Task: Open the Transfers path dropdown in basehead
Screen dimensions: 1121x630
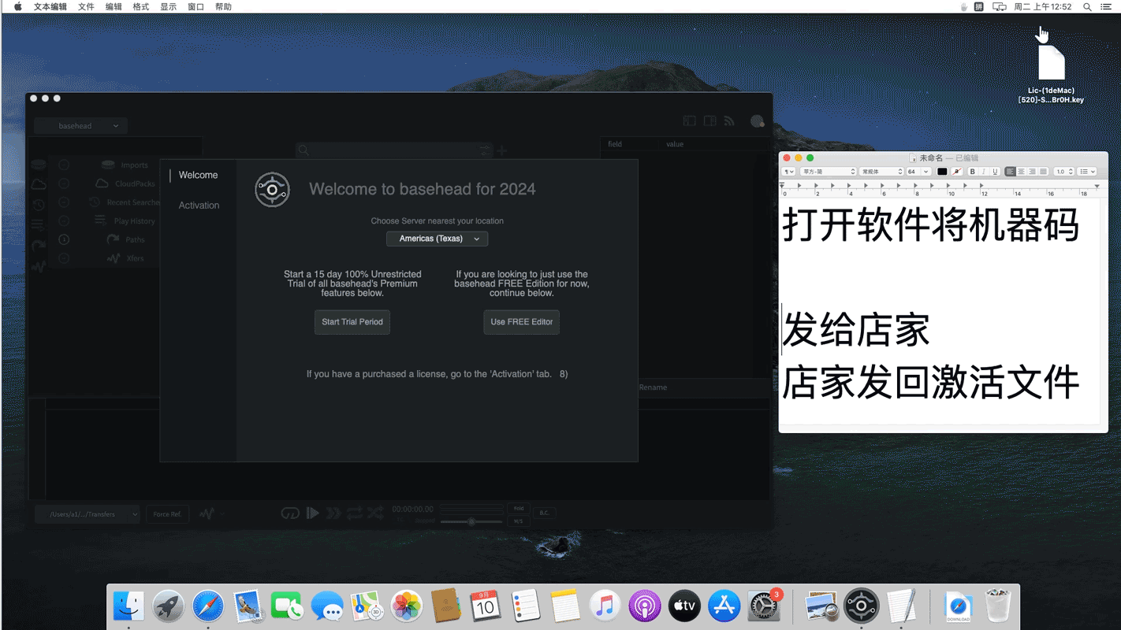Action: [88, 514]
